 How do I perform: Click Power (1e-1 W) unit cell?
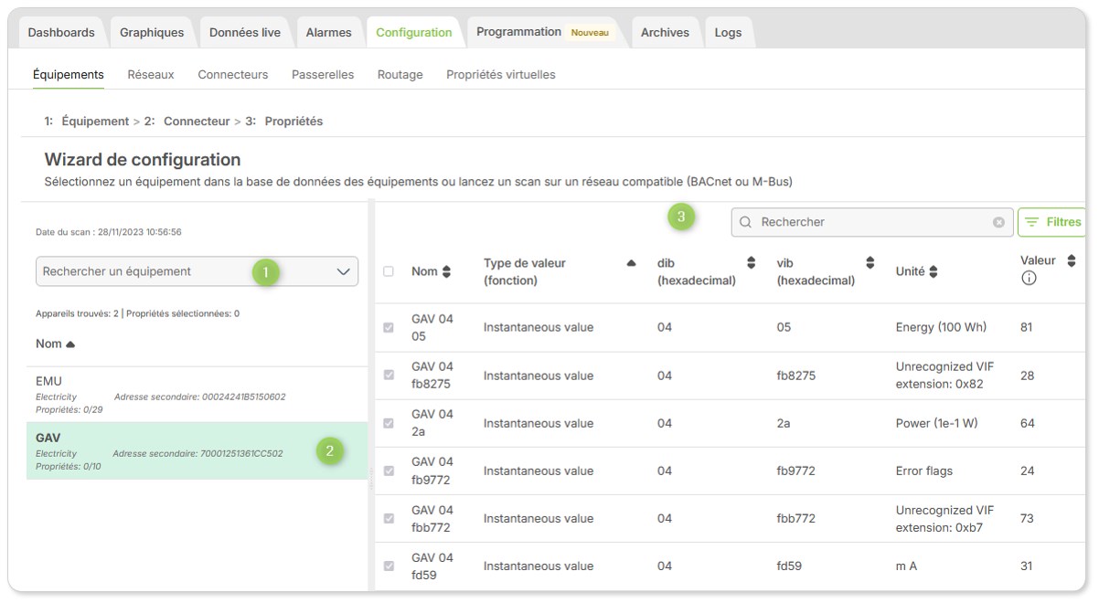pyautogui.click(x=938, y=423)
